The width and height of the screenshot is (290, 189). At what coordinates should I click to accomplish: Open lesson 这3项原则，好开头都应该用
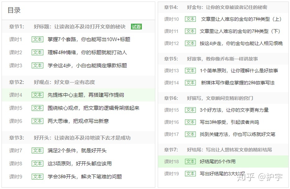pos(80,164)
